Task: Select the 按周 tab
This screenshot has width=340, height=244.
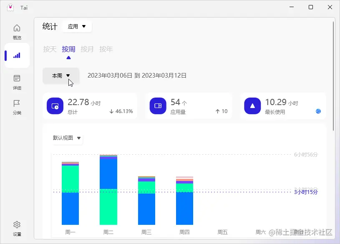Action: click(68, 49)
